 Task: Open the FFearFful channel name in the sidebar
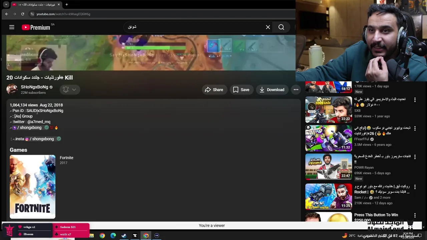pos(362,139)
